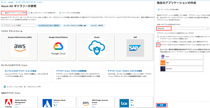Click the Adobe logo icon
The width and height of the screenshot is (210, 108).
click(9, 103)
